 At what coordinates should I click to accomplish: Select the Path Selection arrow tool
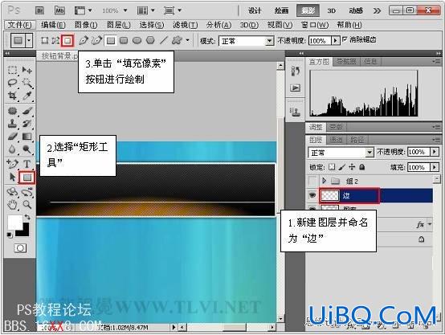(x=12, y=178)
